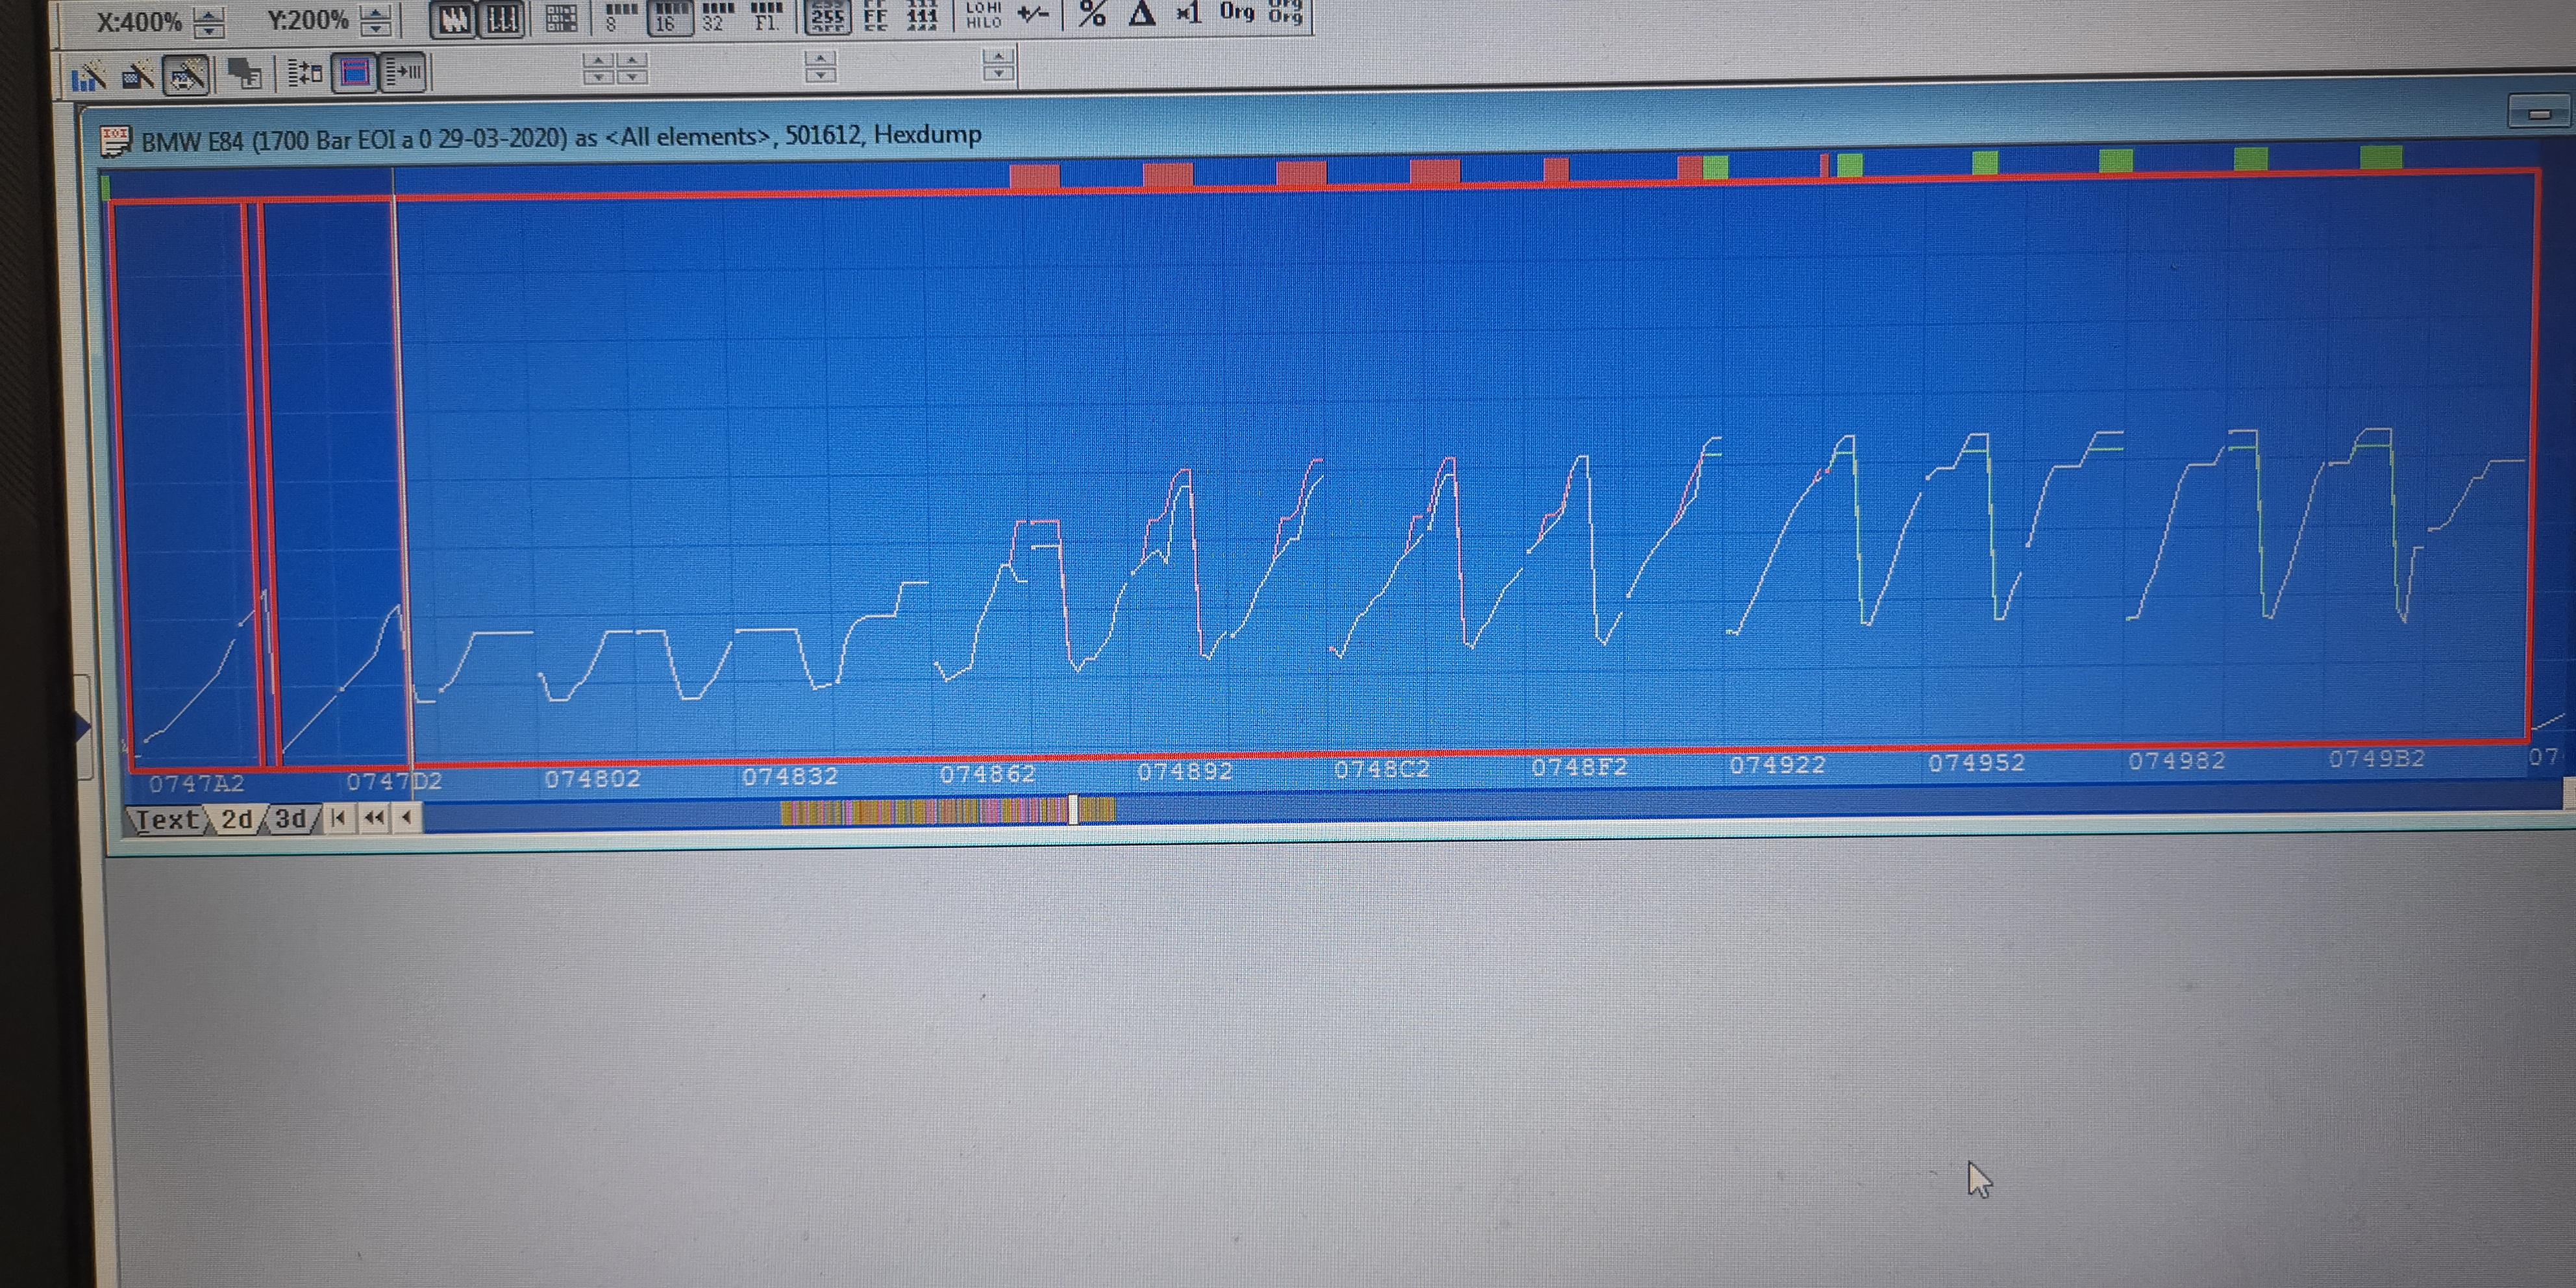This screenshot has width=2576, height=1288.
Task: Select hexadecimal FF number display
Action: (x=875, y=17)
